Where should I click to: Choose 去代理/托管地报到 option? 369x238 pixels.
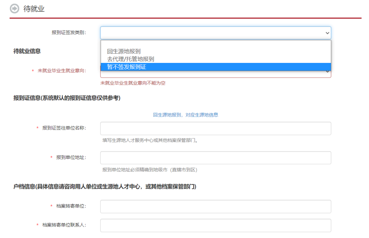pyautogui.click(x=131, y=59)
